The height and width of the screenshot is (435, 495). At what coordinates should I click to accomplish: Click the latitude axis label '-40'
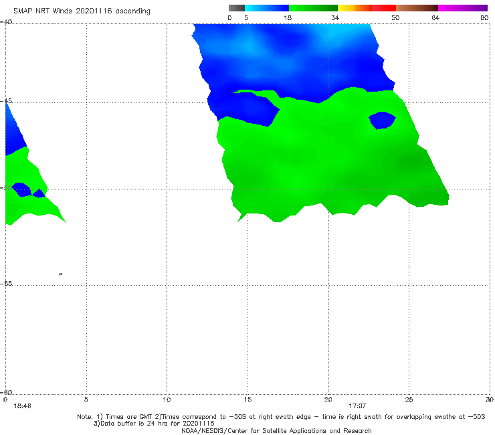coord(6,22)
